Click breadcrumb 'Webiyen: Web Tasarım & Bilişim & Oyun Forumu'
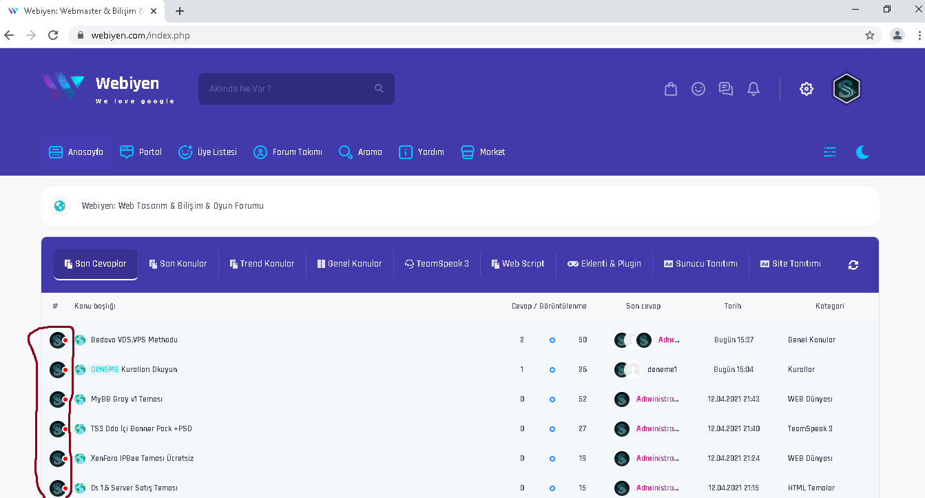The image size is (925, 498). point(173,206)
